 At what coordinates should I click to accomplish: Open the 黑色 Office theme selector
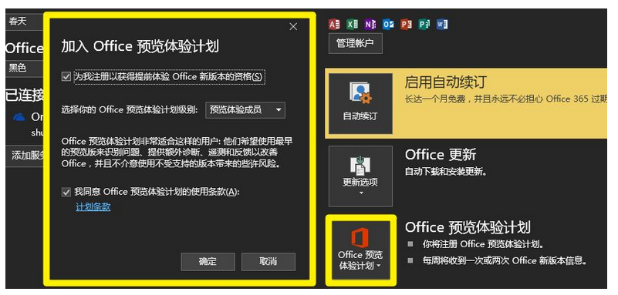click(25, 68)
